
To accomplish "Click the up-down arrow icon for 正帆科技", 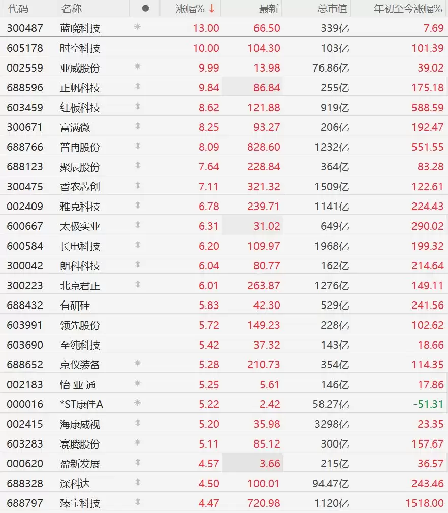I will 138,86.
